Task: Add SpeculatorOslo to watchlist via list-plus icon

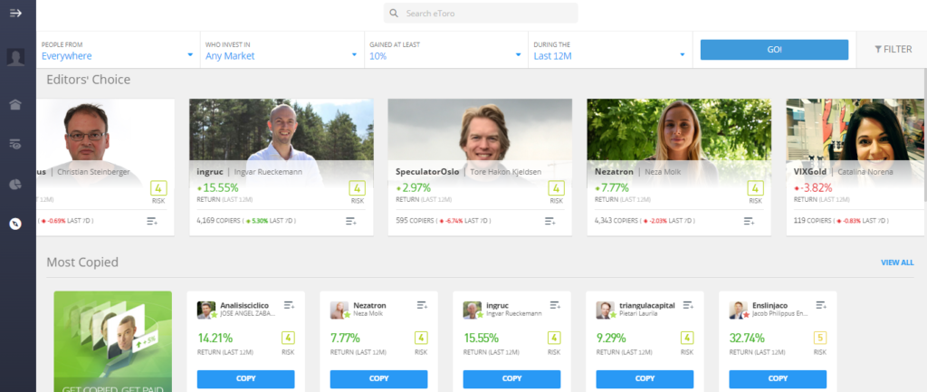Action: point(550,221)
